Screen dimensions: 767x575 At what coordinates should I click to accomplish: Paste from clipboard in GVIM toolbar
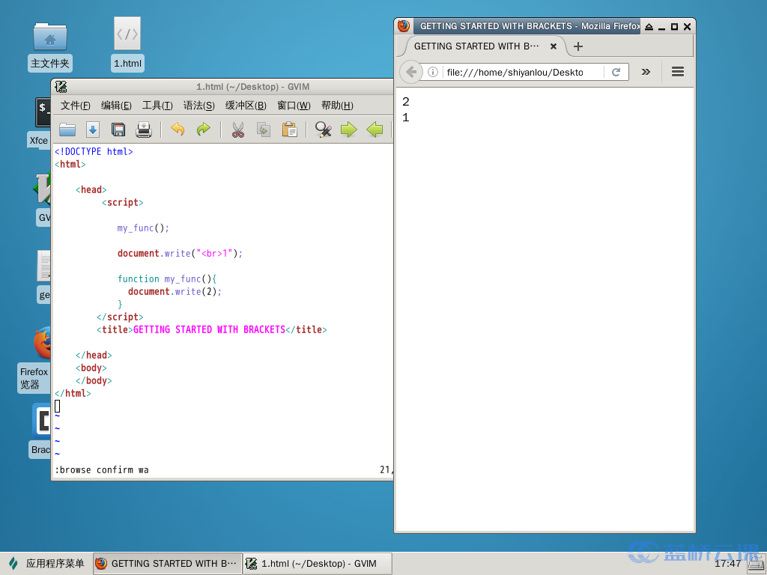[x=289, y=130]
